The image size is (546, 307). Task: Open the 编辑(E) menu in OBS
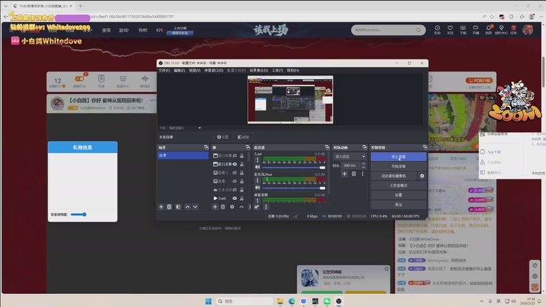click(179, 70)
